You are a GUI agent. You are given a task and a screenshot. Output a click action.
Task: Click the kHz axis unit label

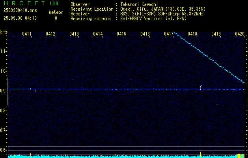coord(4,32)
